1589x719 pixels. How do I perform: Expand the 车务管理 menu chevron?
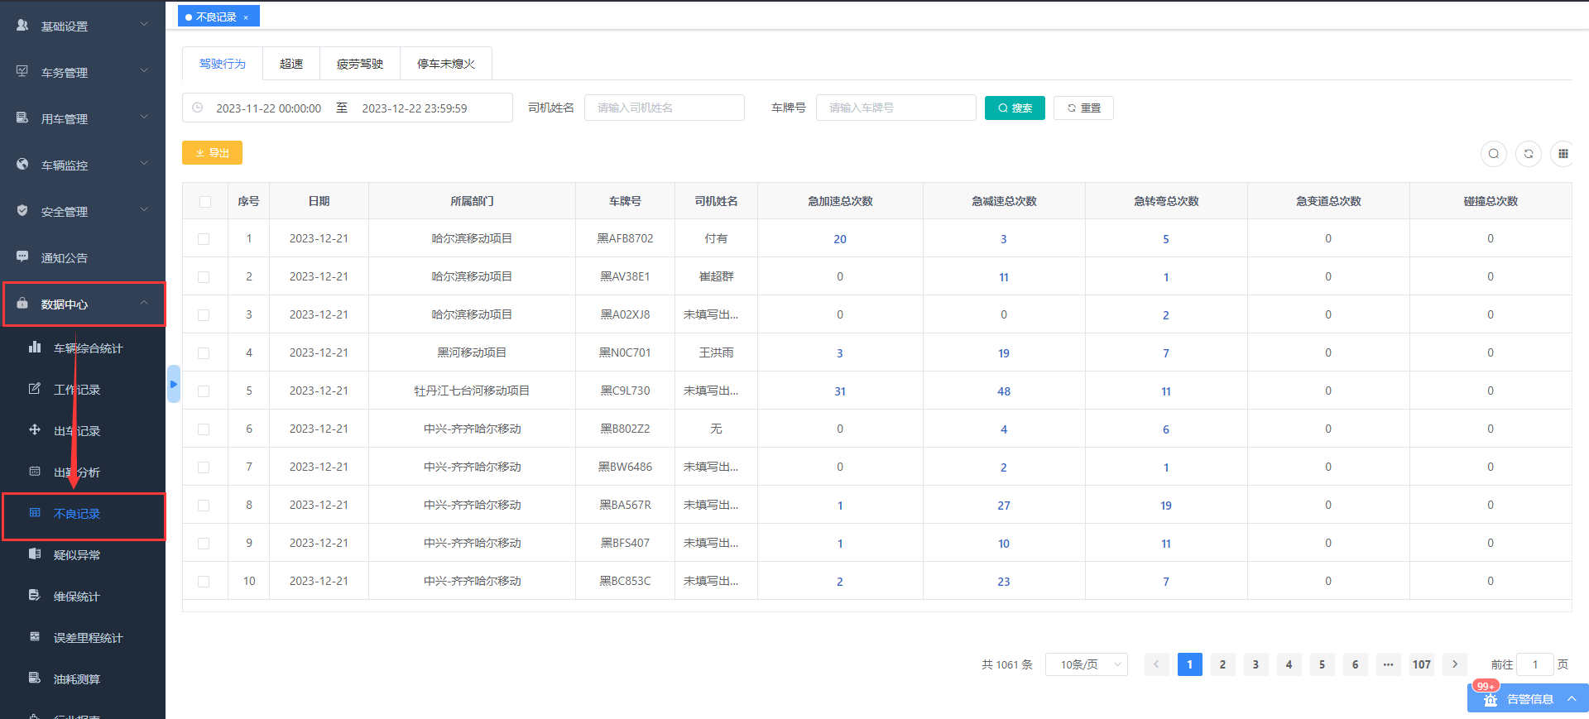144,70
